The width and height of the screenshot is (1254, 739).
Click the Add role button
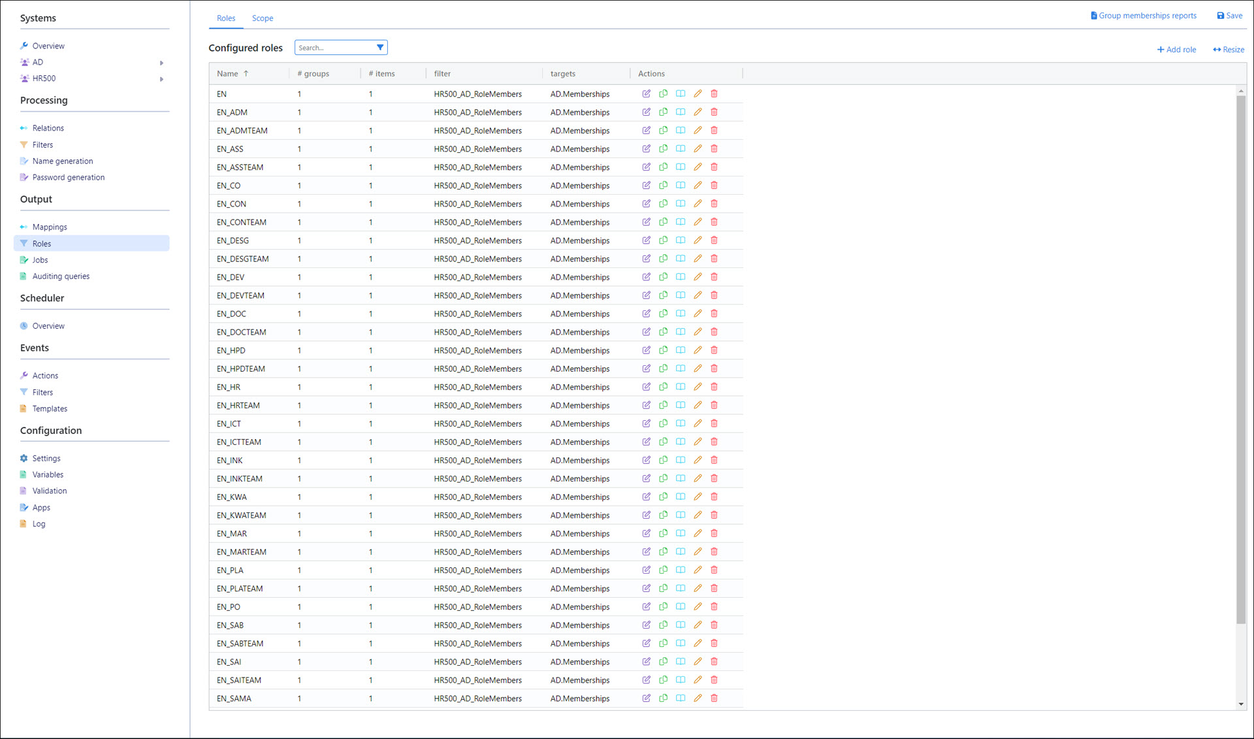1176,50
